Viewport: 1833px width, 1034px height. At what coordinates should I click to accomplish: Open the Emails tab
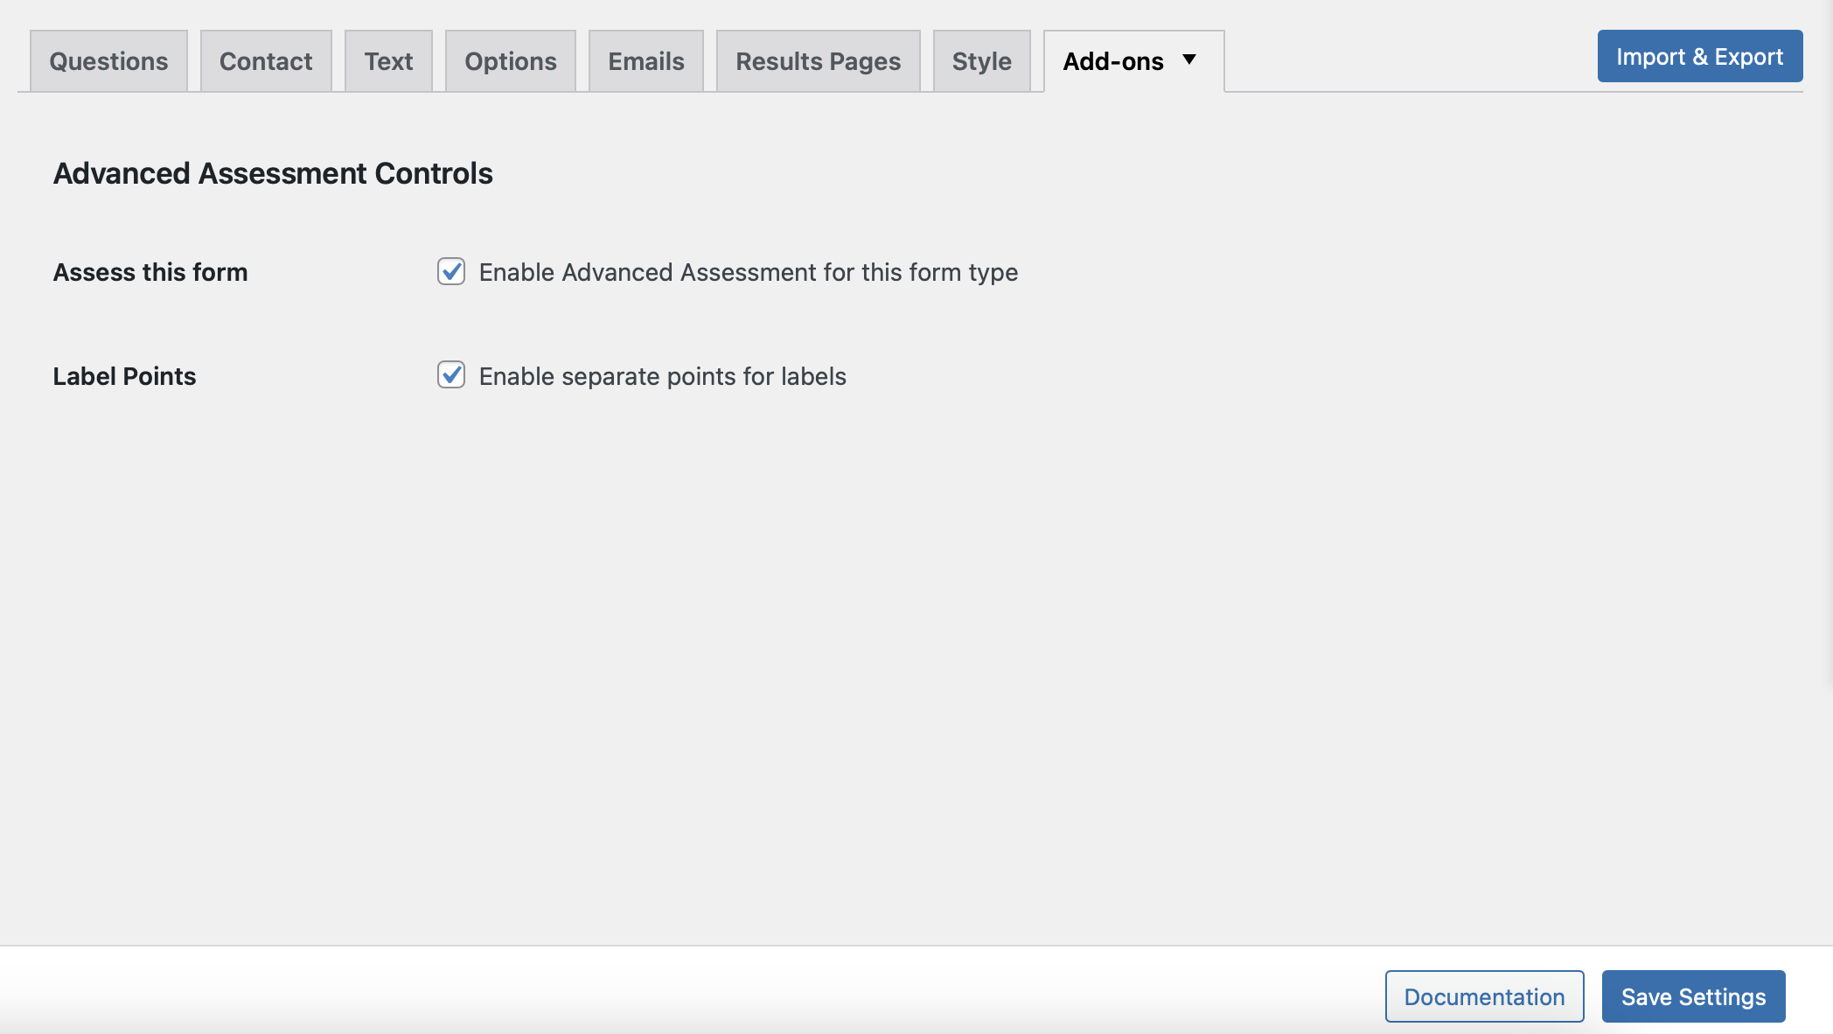pyautogui.click(x=645, y=59)
